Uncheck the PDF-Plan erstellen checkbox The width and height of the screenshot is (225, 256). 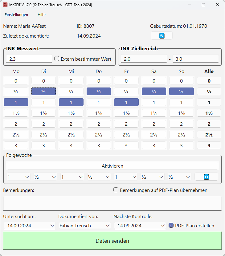click(171, 226)
